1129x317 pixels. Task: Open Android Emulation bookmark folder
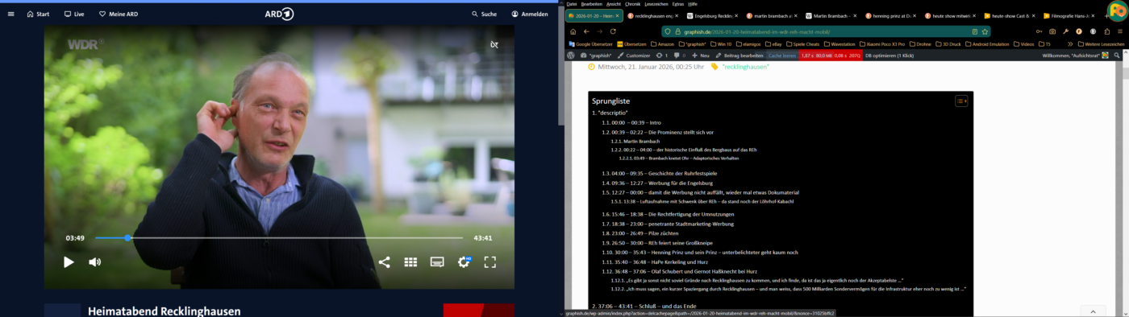[987, 43]
